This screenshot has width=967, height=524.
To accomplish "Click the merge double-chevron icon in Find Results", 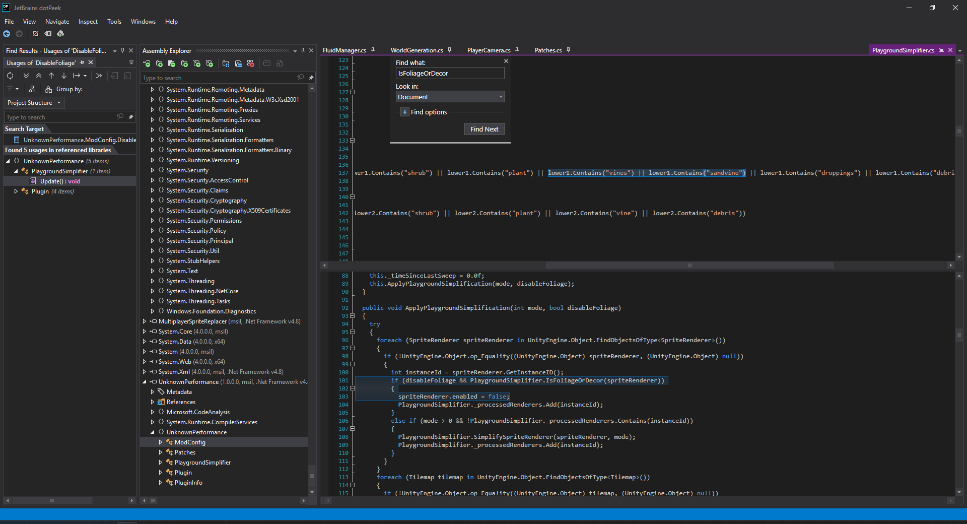I will [99, 76].
